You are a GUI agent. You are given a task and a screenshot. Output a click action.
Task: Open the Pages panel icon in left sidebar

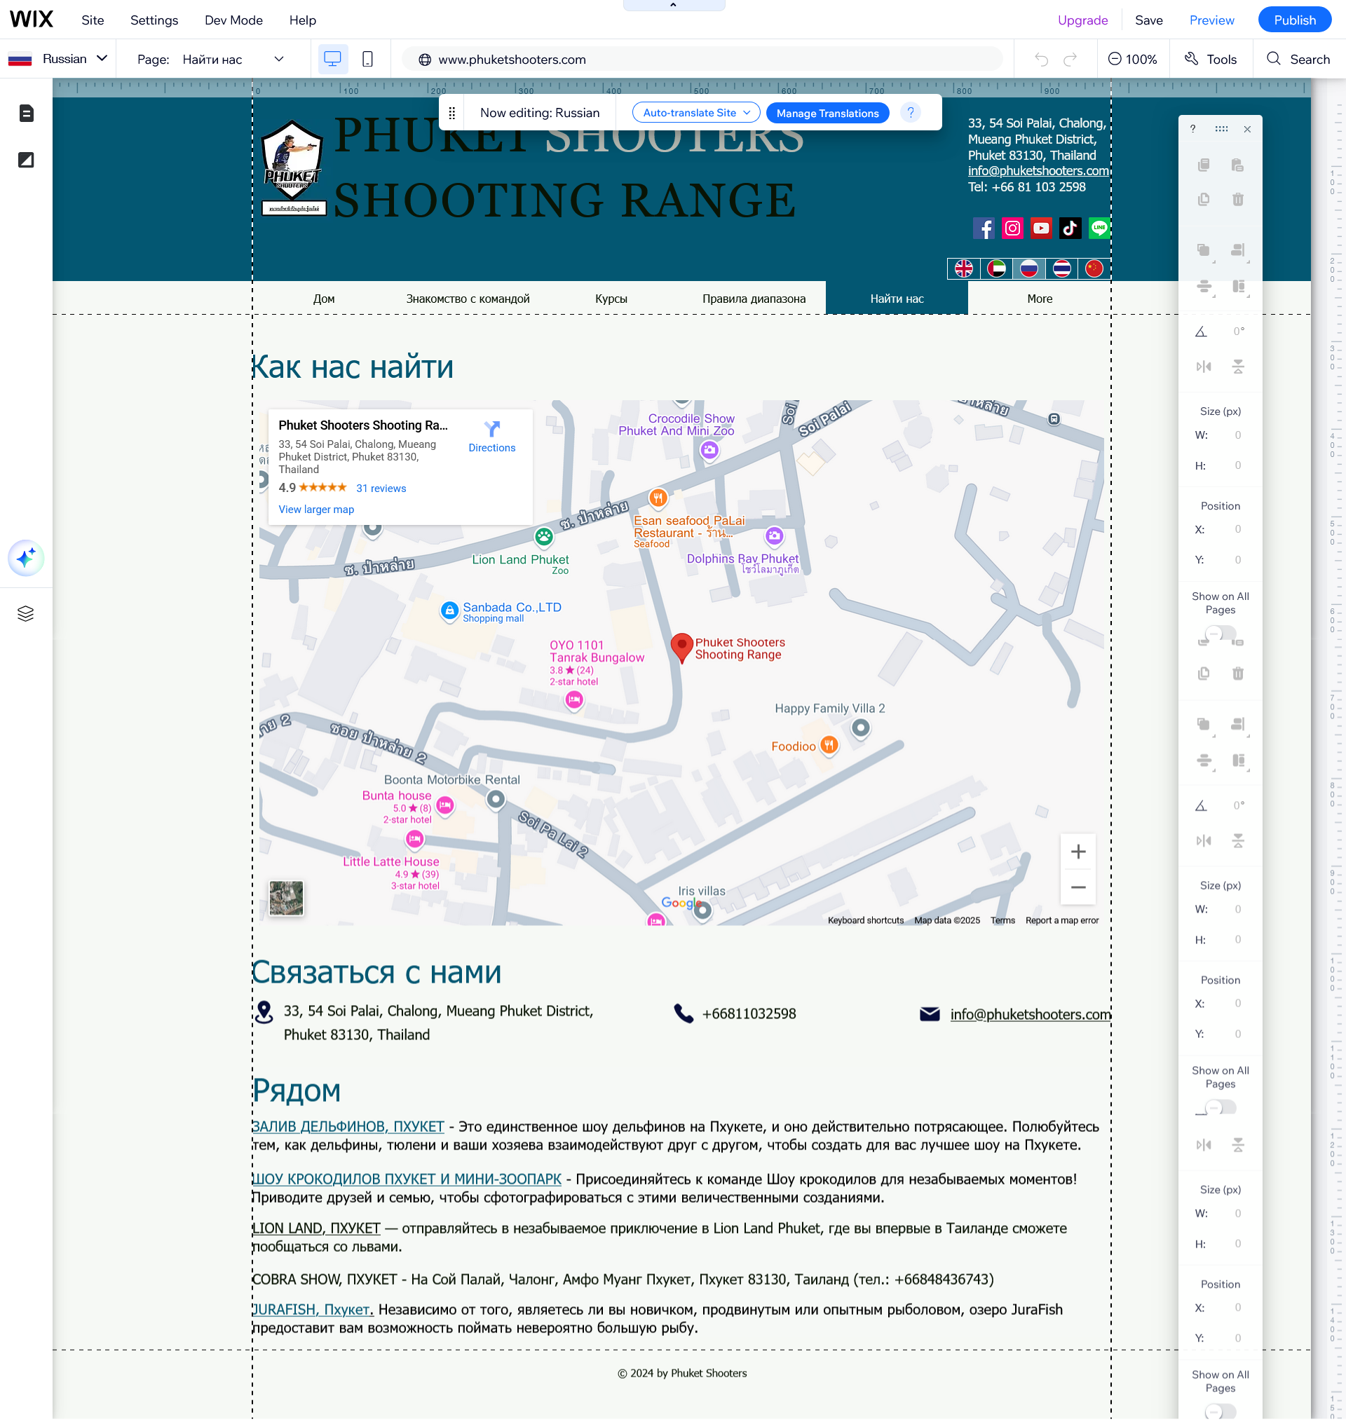(x=26, y=114)
